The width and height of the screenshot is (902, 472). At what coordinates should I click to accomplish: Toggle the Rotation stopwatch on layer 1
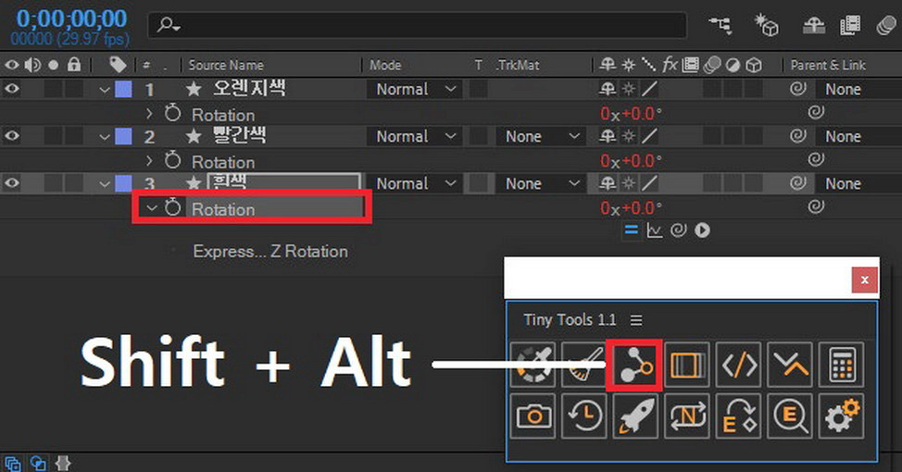click(x=172, y=113)
